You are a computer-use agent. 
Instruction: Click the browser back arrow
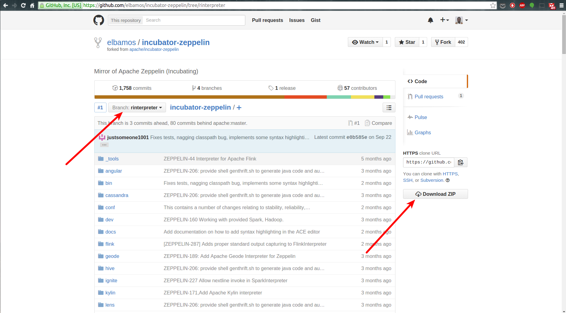(x=5, y=5)
